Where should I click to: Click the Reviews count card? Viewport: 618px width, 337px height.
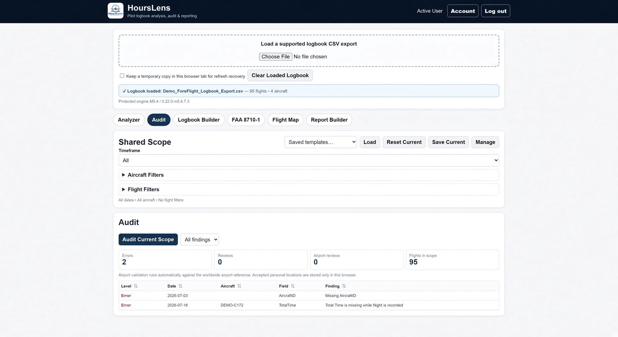pos(261,260)
